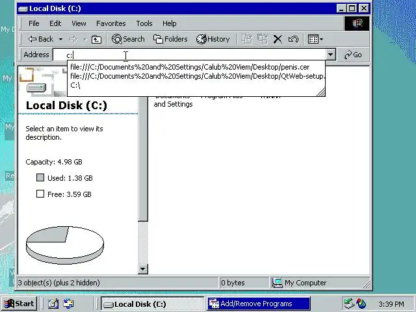Click the left pane scrollbar down arrow

click(x=143, y=269)
